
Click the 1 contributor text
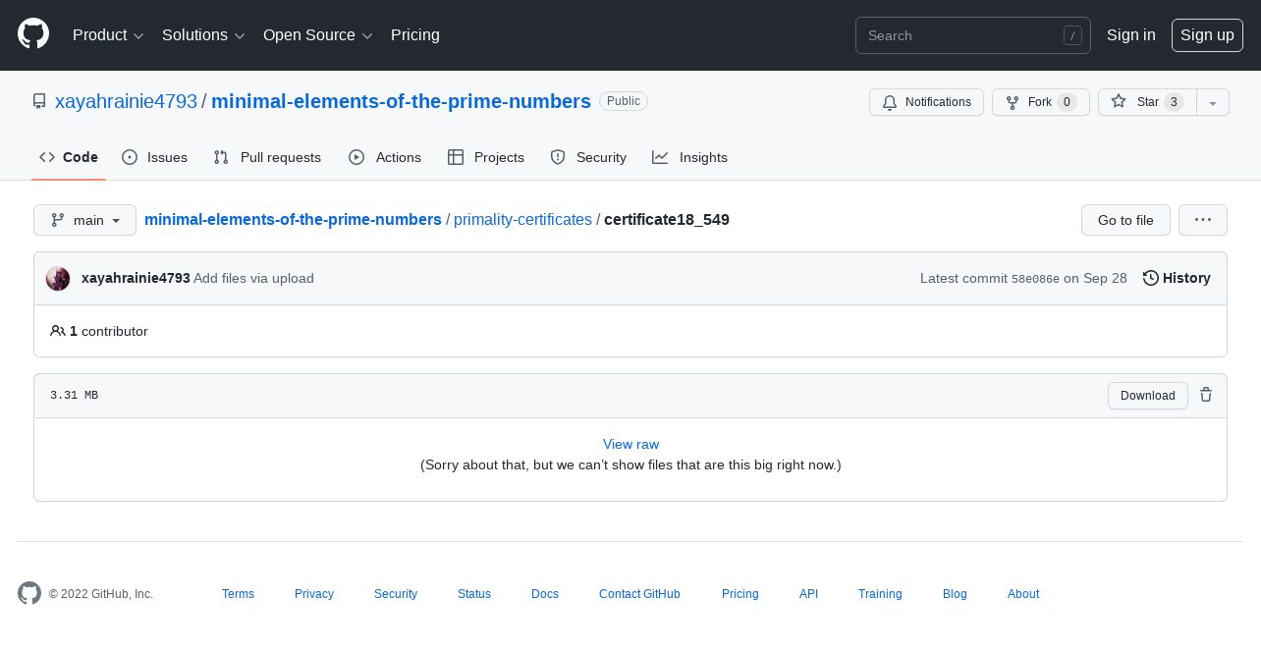point(99,331)
